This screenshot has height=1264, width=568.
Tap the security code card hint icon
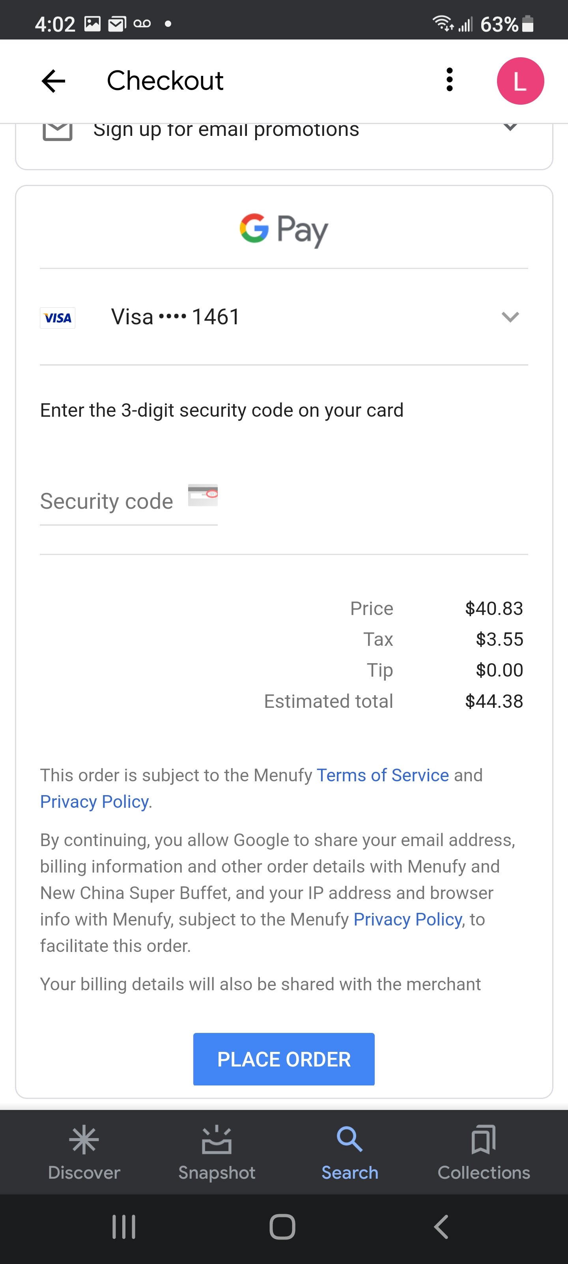pyautogui.click(x=203, y=495)
